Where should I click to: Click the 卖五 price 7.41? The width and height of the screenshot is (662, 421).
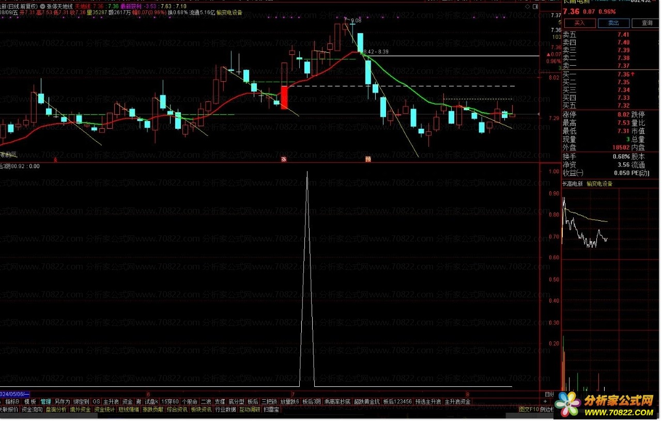click(623, 35)
